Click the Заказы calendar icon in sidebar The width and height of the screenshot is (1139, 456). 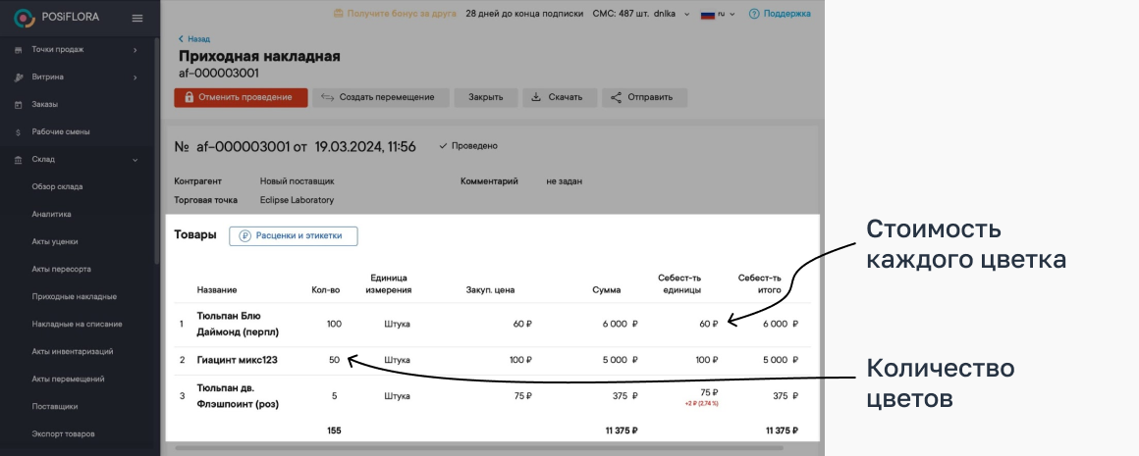18,104
